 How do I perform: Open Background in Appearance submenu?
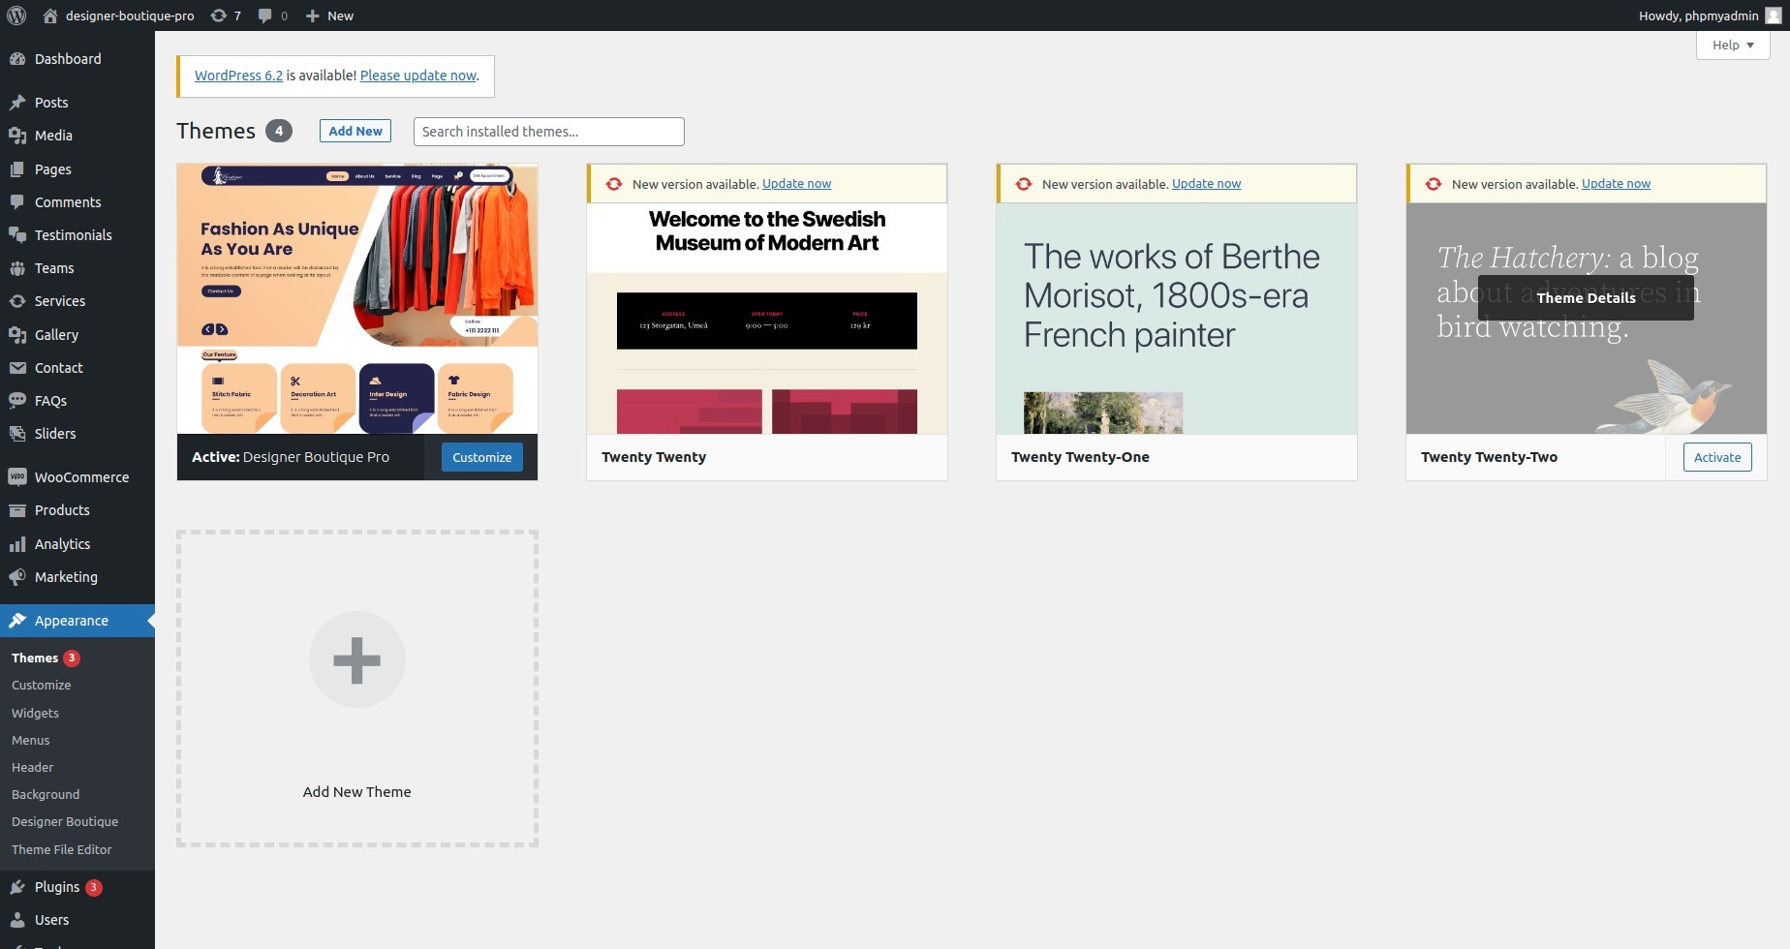(x=46, y=794)
